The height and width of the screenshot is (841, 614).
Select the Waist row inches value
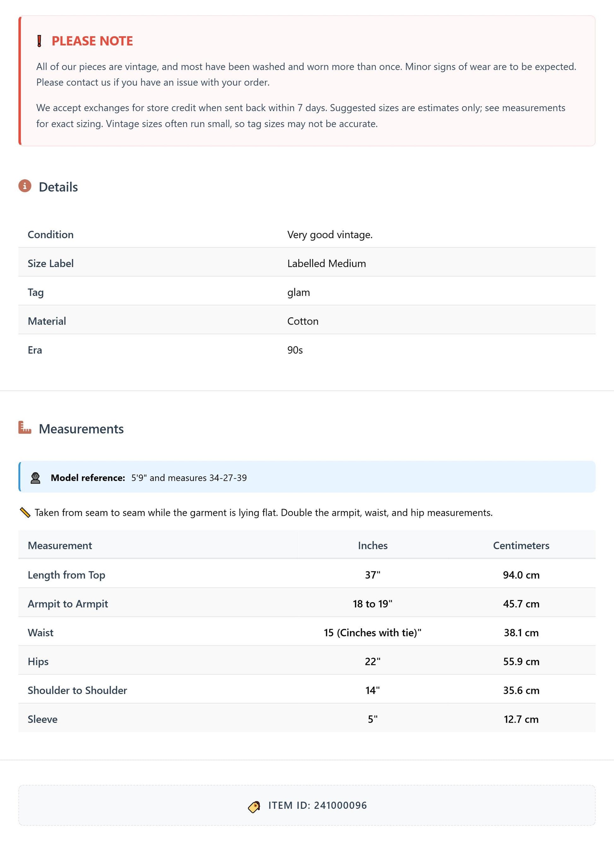point(373,632)
